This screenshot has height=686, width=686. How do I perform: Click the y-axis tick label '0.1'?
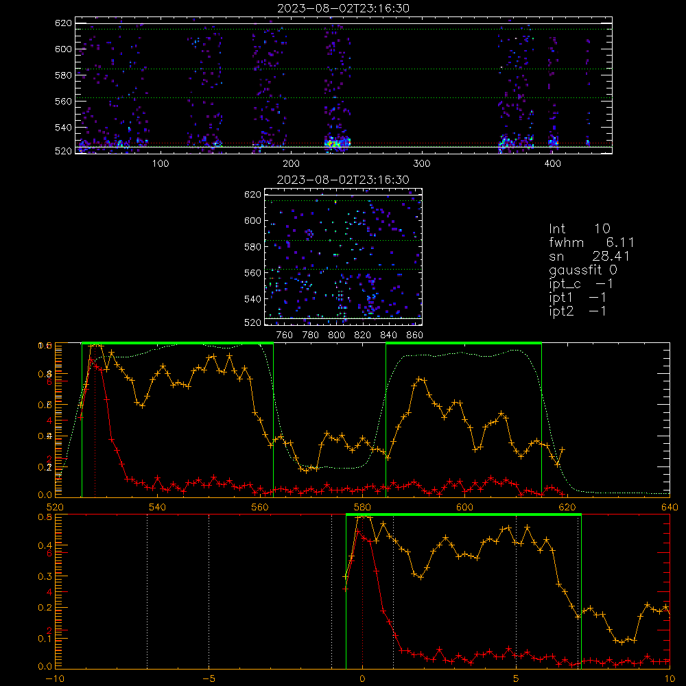pos(45,639)
